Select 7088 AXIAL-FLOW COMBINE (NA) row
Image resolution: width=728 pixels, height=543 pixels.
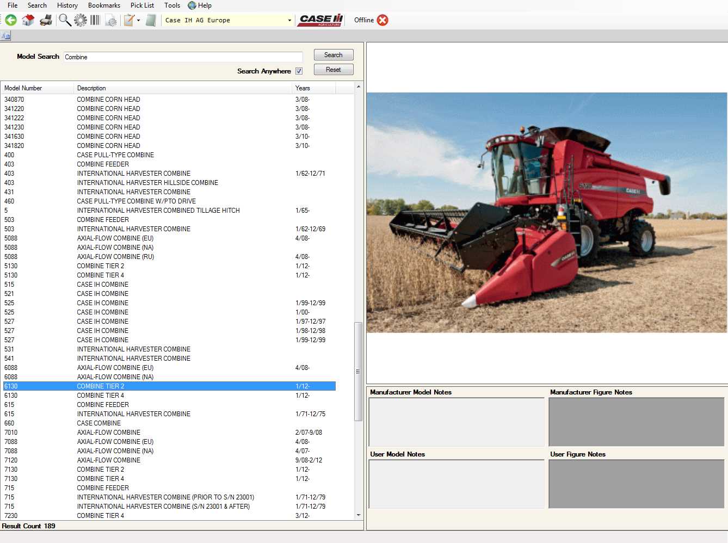click(x=169, y=451)
